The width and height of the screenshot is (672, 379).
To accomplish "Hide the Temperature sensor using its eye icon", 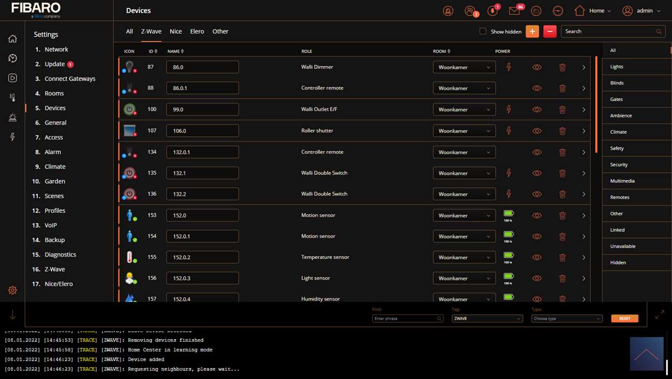I will point(537,257).
